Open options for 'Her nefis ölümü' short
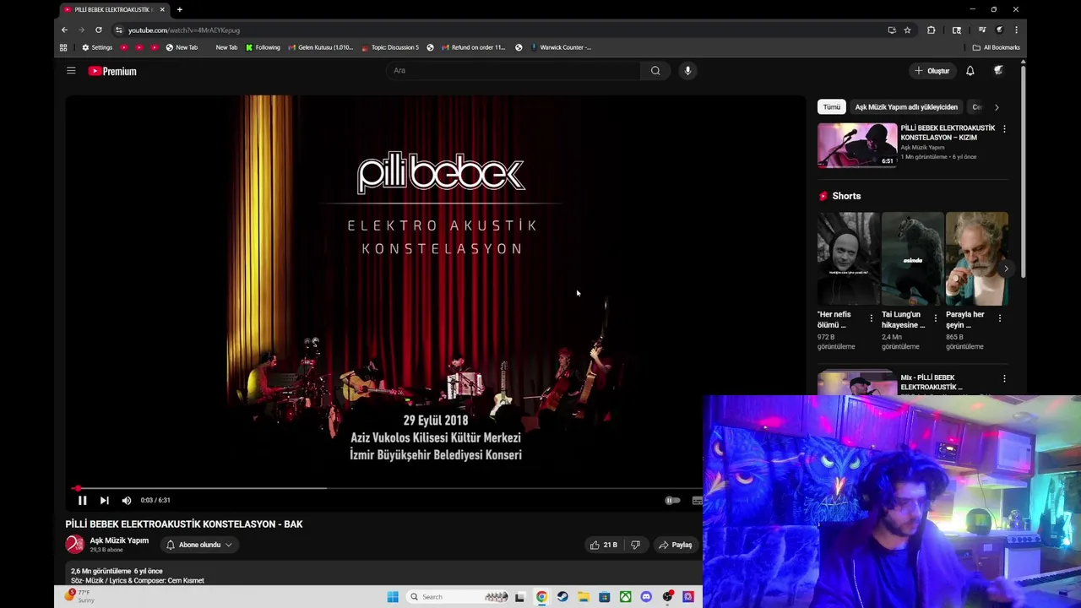Viewport: 1081px width, 608px height. coord(872,318)
